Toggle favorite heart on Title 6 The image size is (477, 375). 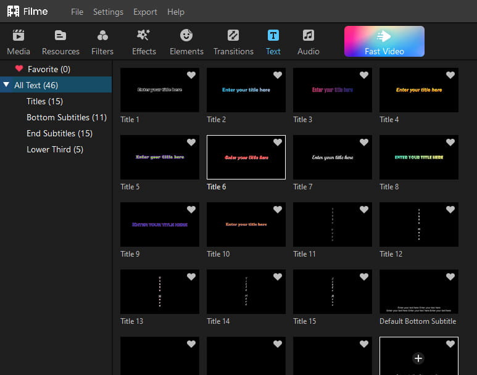coord(278,142)
